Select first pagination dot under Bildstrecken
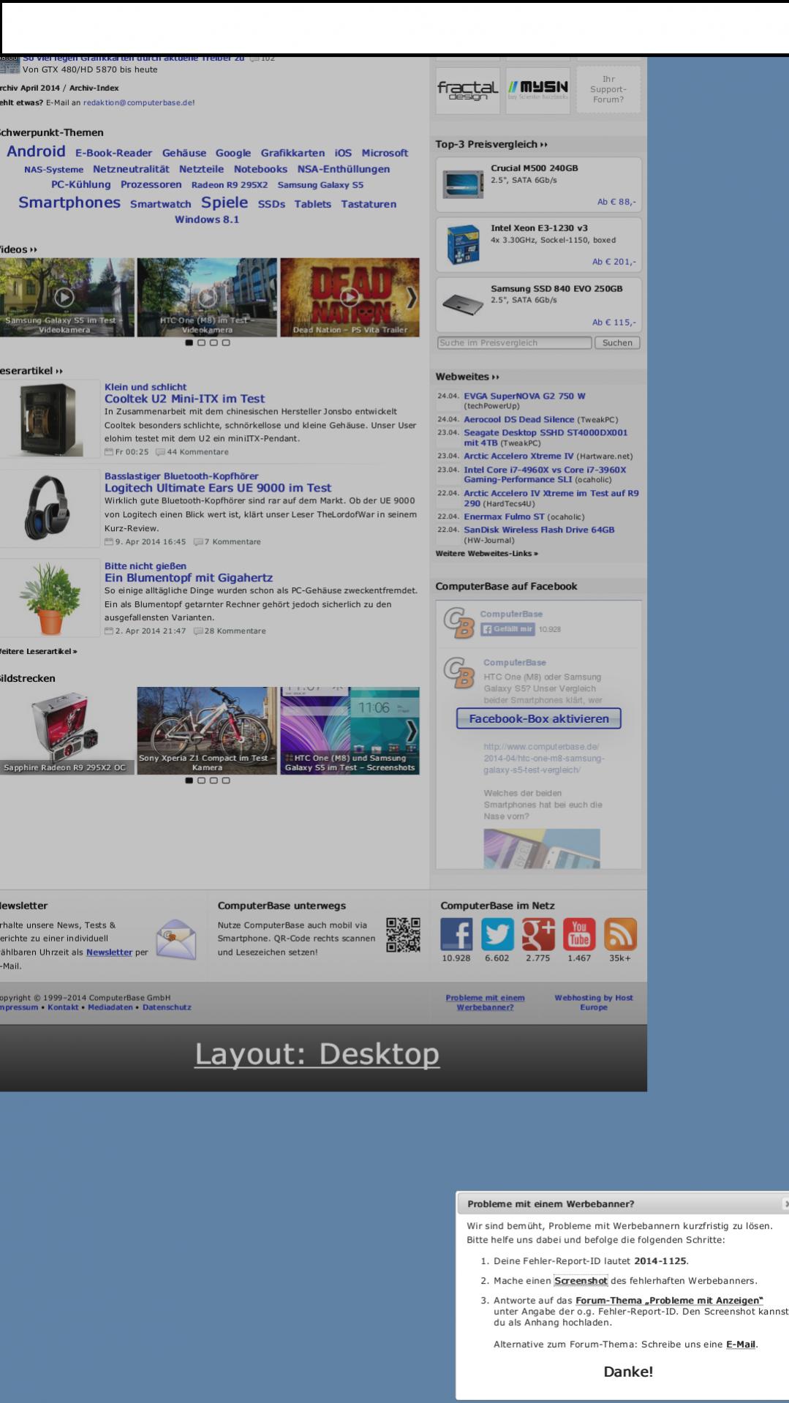Image resolution: width=789 pixels, height=1403 pixels. pyautogui.click(x=189, y=781)
